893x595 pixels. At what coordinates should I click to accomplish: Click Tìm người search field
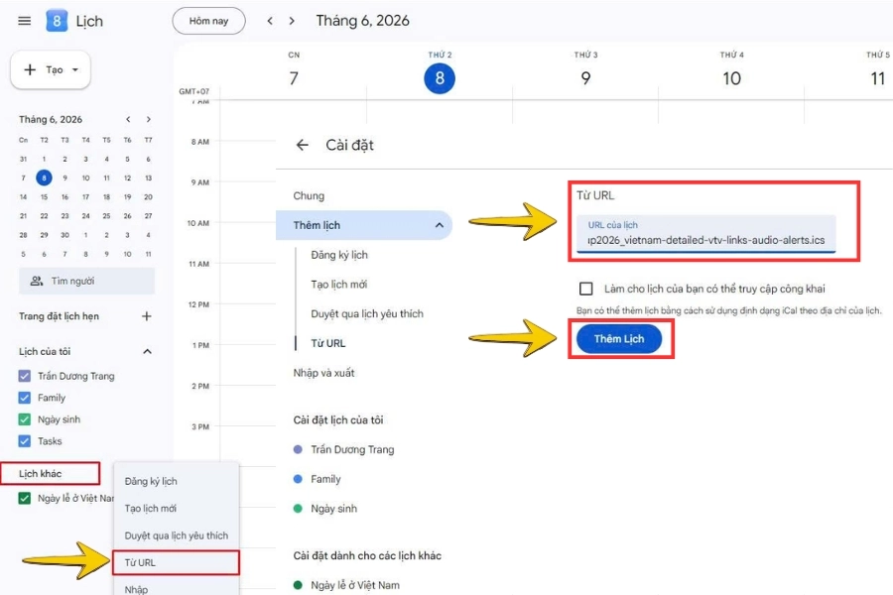click(86, 281)
